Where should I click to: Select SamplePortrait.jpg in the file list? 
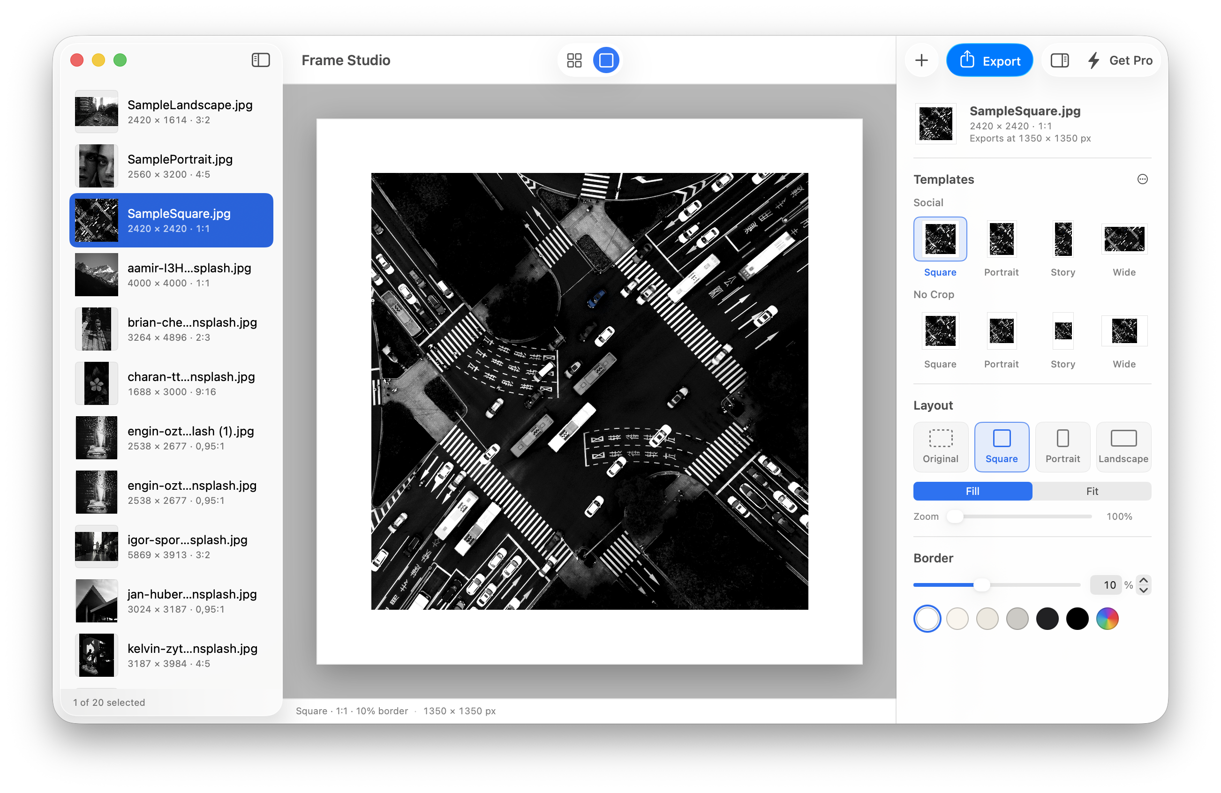pyautogui.click(x=171, y=166)
